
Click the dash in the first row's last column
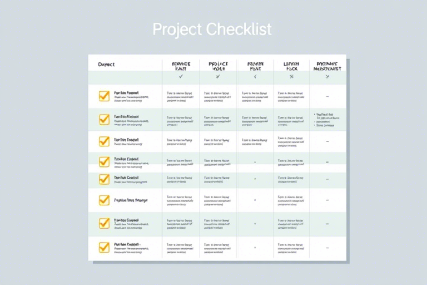[x=327, y=96]
